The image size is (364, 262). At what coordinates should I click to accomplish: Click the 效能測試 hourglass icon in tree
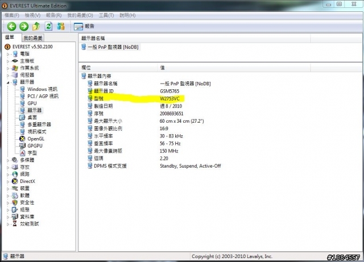click(15, 224)
